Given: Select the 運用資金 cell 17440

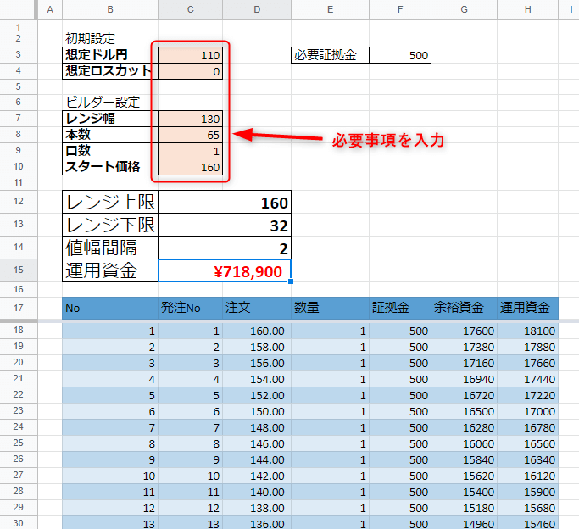Looking at the screenshot, I should 527,380.
